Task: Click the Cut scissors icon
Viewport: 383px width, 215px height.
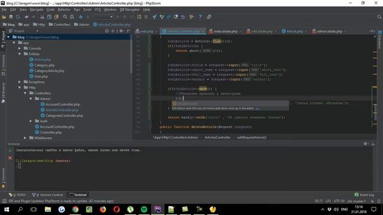Action: tap(42, 17)
